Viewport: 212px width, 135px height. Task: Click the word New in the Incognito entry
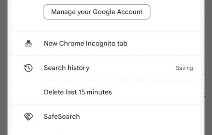pos(50,44)
